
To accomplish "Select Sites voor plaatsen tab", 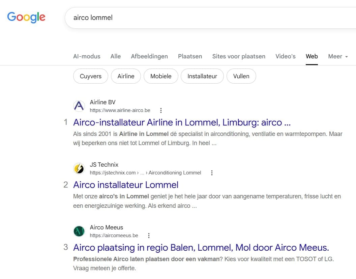I will pyautogui.click(x=239, y=56).
